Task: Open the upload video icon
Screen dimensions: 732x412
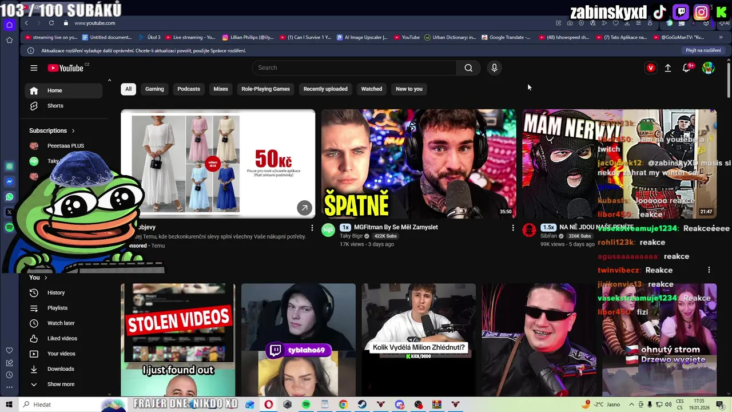Action: (668, 68)
